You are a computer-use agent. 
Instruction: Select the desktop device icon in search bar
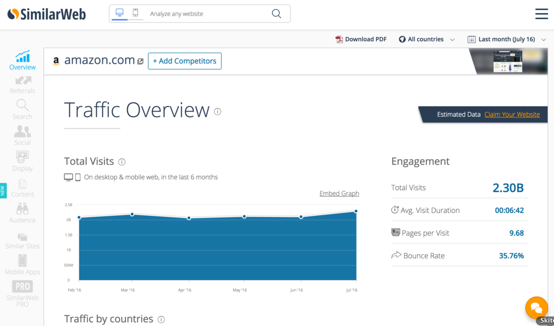pyautogui.click(x=120, y=13)
